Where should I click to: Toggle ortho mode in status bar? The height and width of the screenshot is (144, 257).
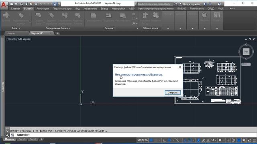164,140
